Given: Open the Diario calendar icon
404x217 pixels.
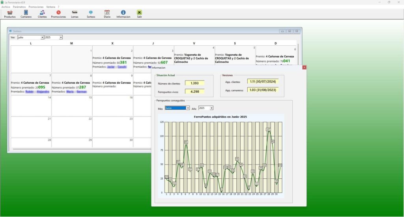Looking at the screenshot, I should pos(107,14).
